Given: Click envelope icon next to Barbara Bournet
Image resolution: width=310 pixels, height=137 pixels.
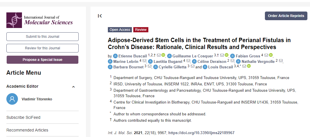Looking at the screenshot, I should pyautogui.click(x=150, y=67).
